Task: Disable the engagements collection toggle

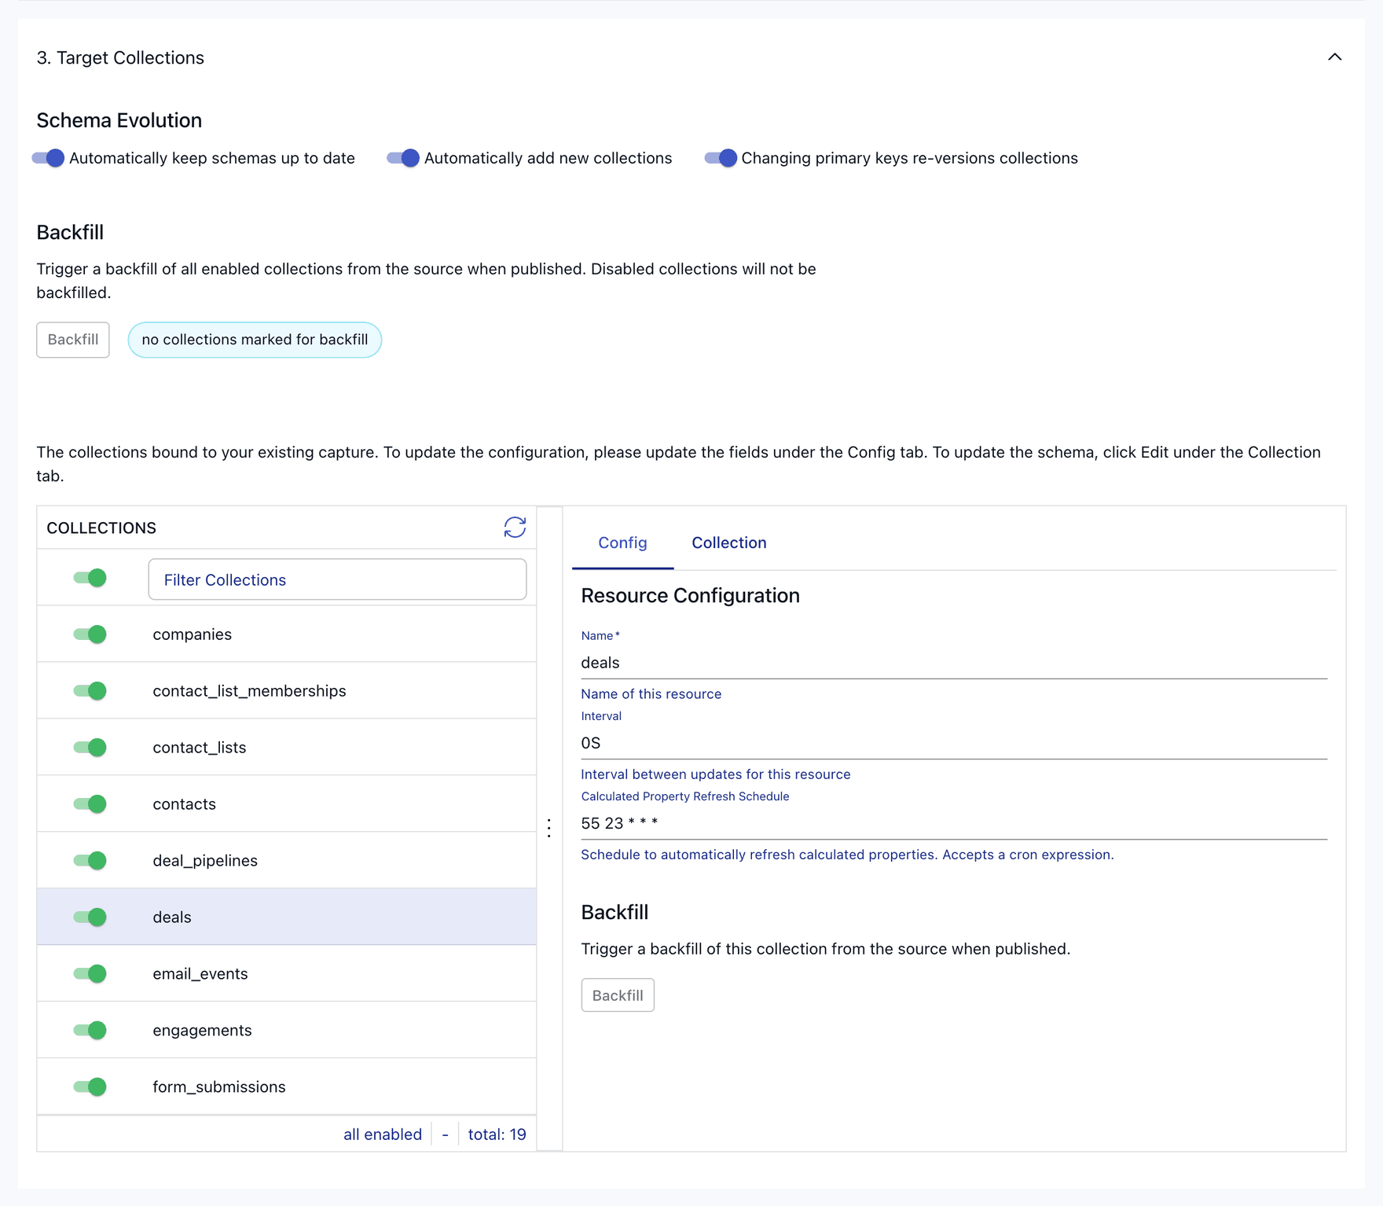Action: 90,1031
